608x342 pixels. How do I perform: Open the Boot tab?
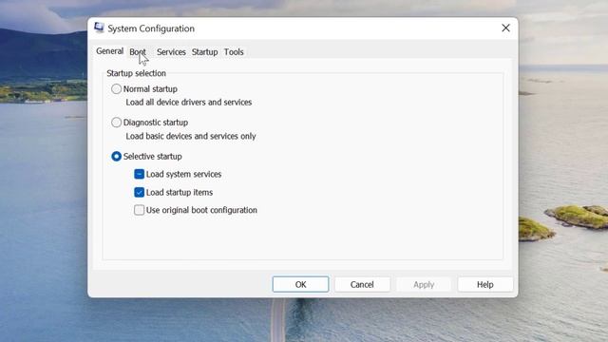[138, 52]
